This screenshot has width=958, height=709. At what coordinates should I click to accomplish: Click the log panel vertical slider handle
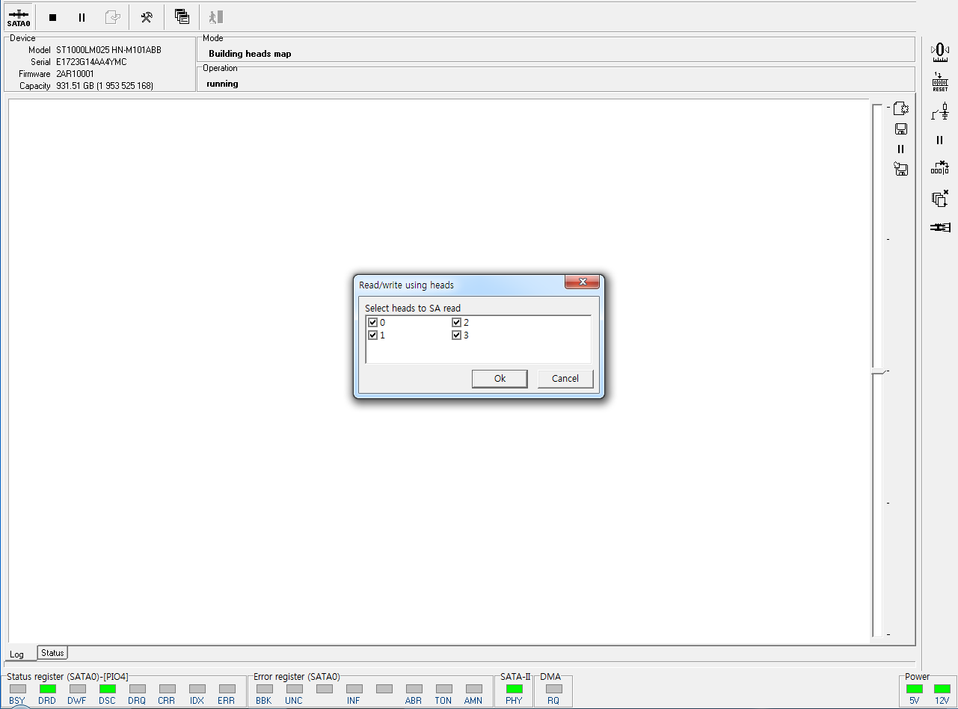[x=877, y=371]
